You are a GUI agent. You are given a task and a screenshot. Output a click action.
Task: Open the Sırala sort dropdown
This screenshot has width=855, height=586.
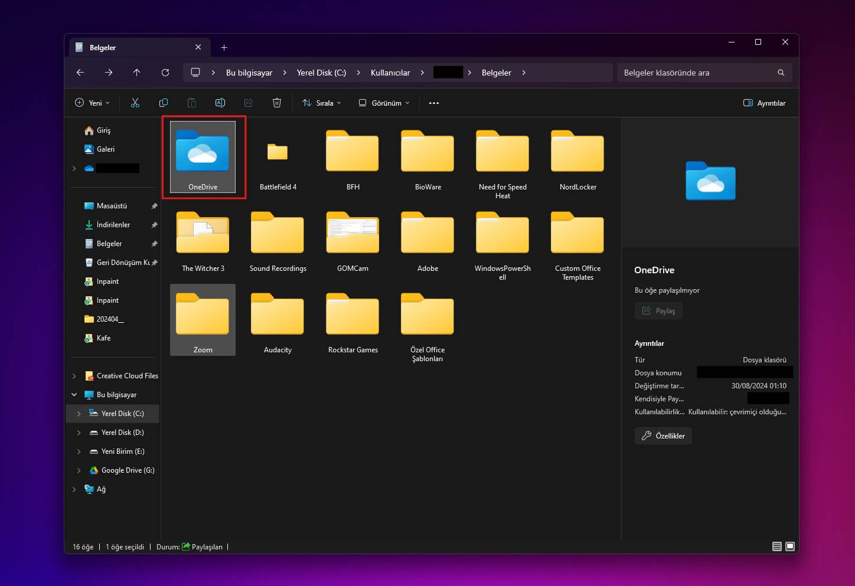pos(322,103)
